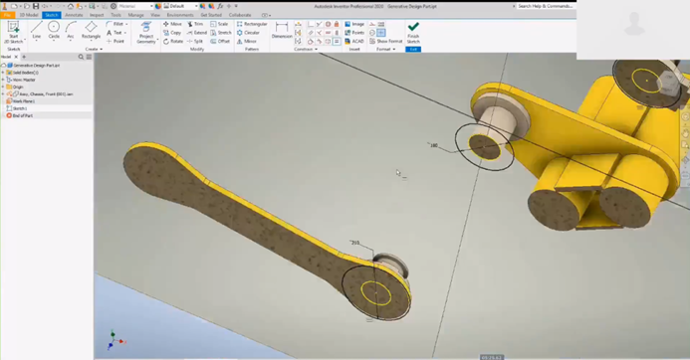This screenshot has width=690, height=360.
Task: Select the Line sketch tool
Action: pos(36,30)
